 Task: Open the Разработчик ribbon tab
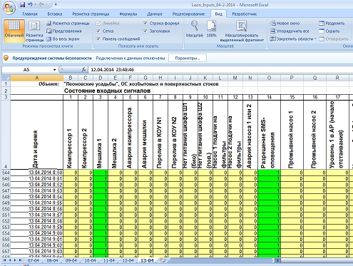pyautogui.click(x=244, y=14)
